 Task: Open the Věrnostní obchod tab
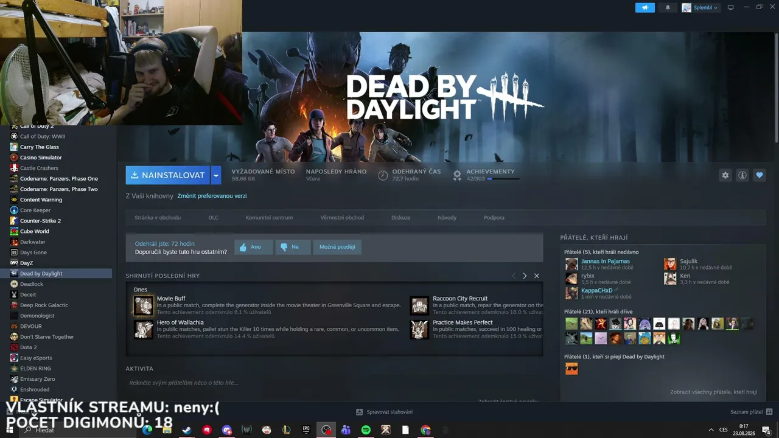342,217
